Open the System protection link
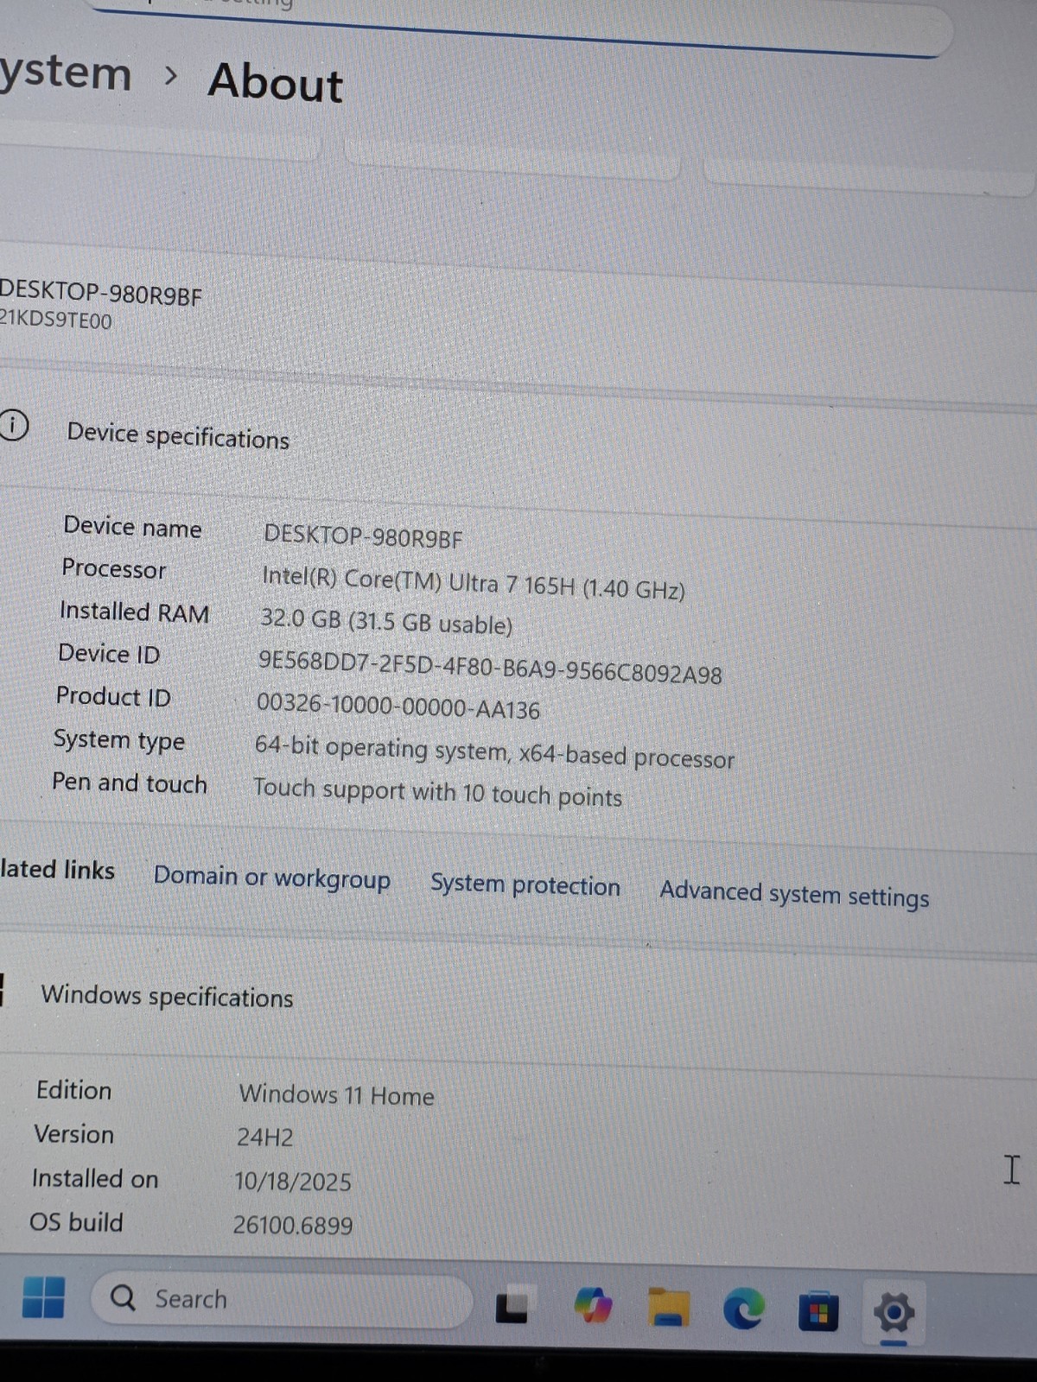Image resolution: width=1037 pixels, height=1382 pixels. point(525,885)
